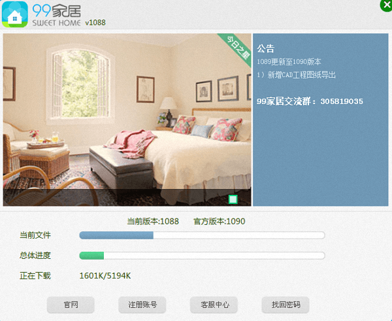Open the 客服中心 customer service button
The width and height of the screenshot is (392, 321).
[x=214, y=305]
